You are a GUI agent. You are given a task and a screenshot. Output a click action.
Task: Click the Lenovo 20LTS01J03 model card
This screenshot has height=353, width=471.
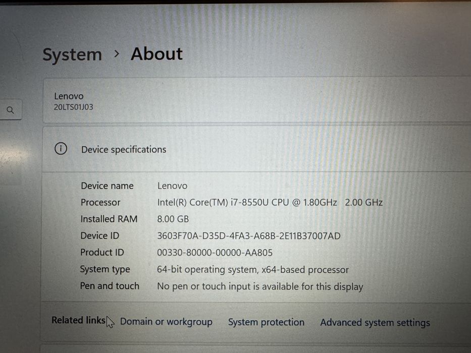[x=256, y=101]
